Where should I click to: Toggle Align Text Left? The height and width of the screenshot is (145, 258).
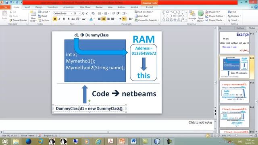click(x=99, y=19)
